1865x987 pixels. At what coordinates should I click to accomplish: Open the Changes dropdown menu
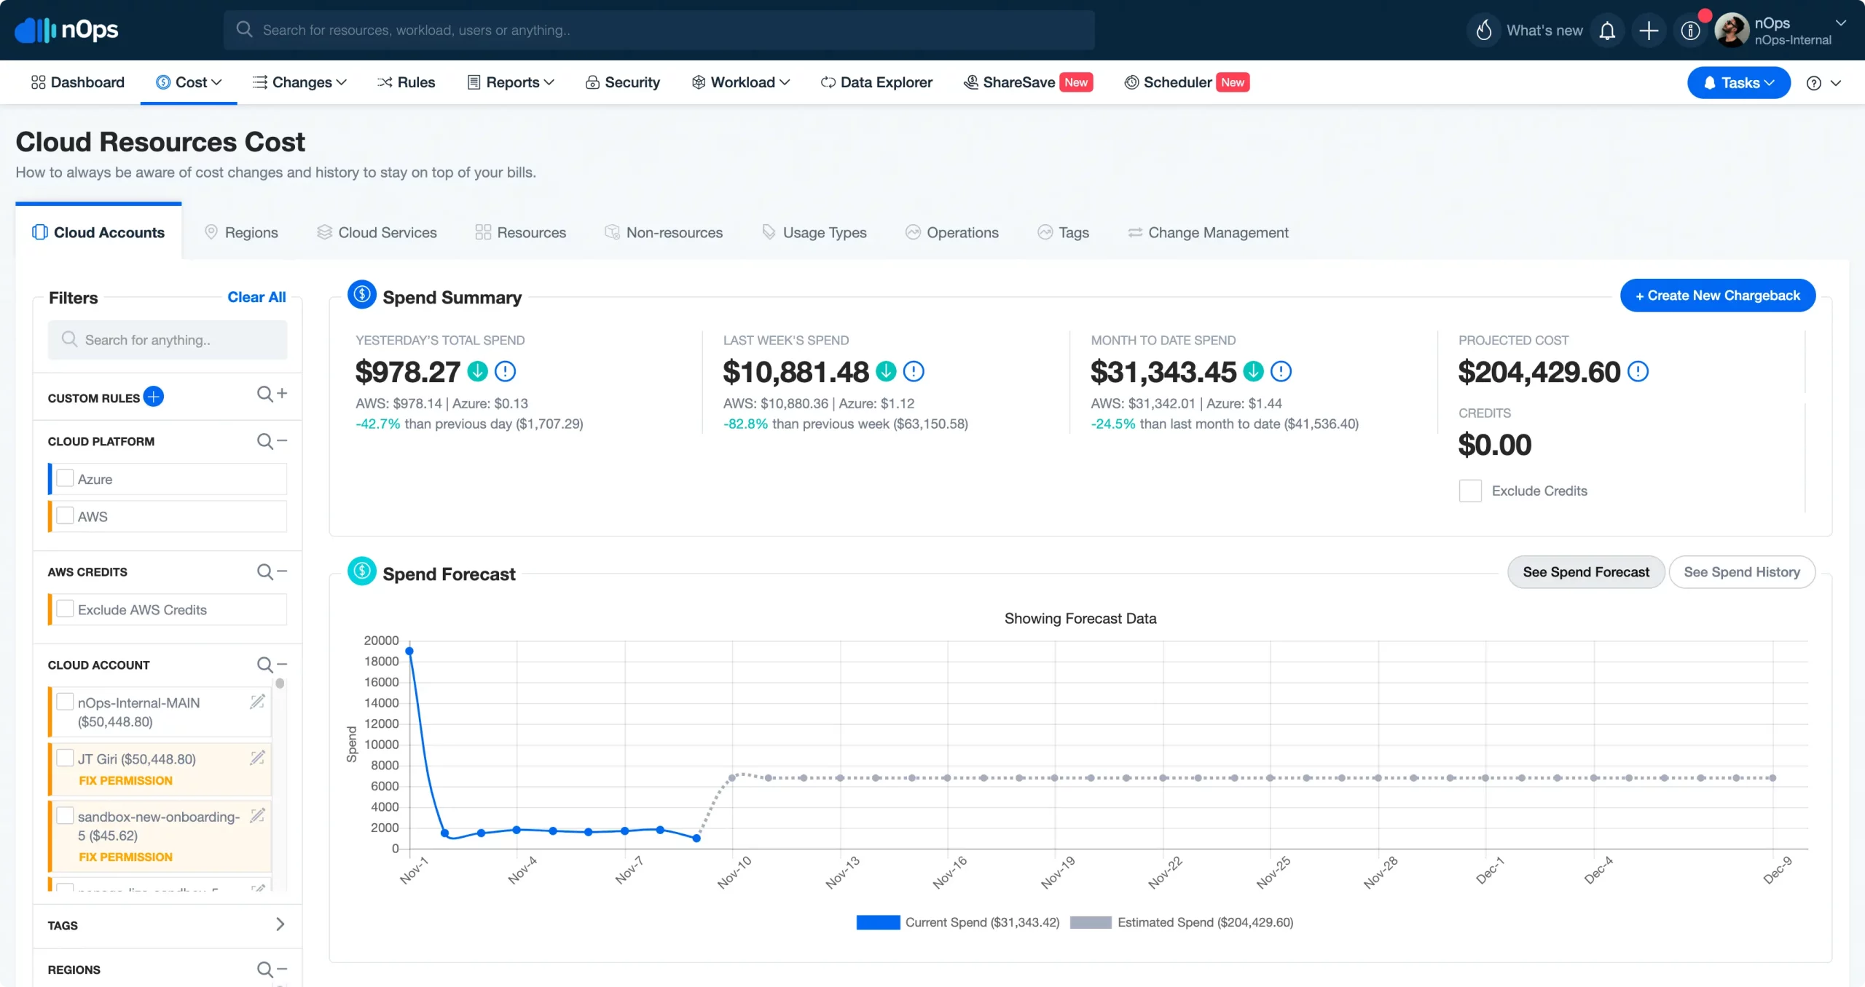point(299,82)
